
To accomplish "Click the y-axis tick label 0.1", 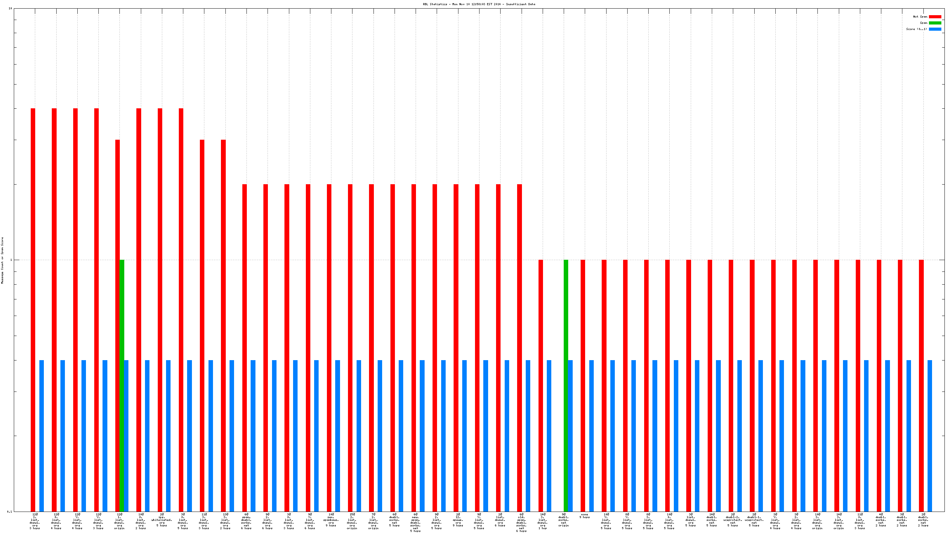I will (x=9, y=512).
